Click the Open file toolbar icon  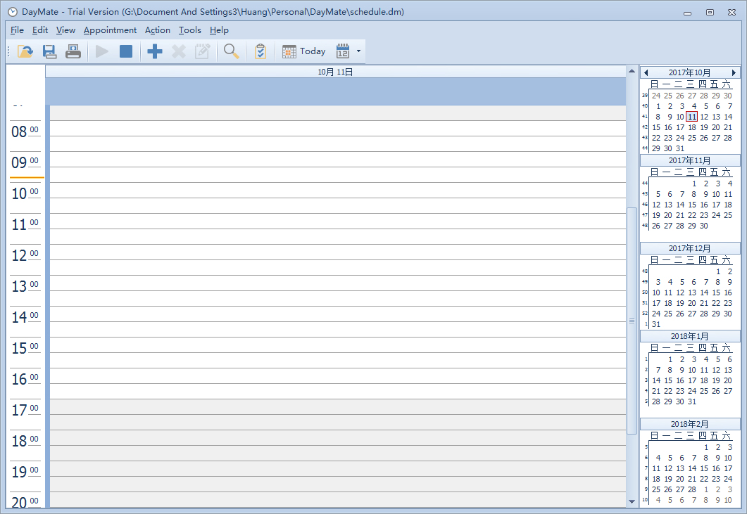[x=25, y=51]
